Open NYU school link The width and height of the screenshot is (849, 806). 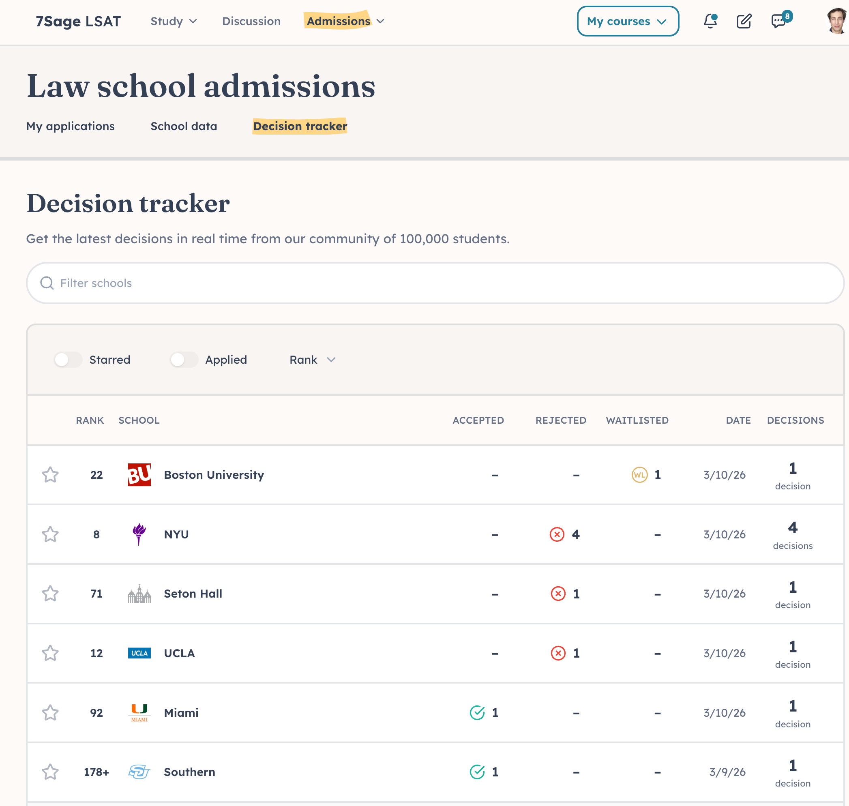point(176,534)
